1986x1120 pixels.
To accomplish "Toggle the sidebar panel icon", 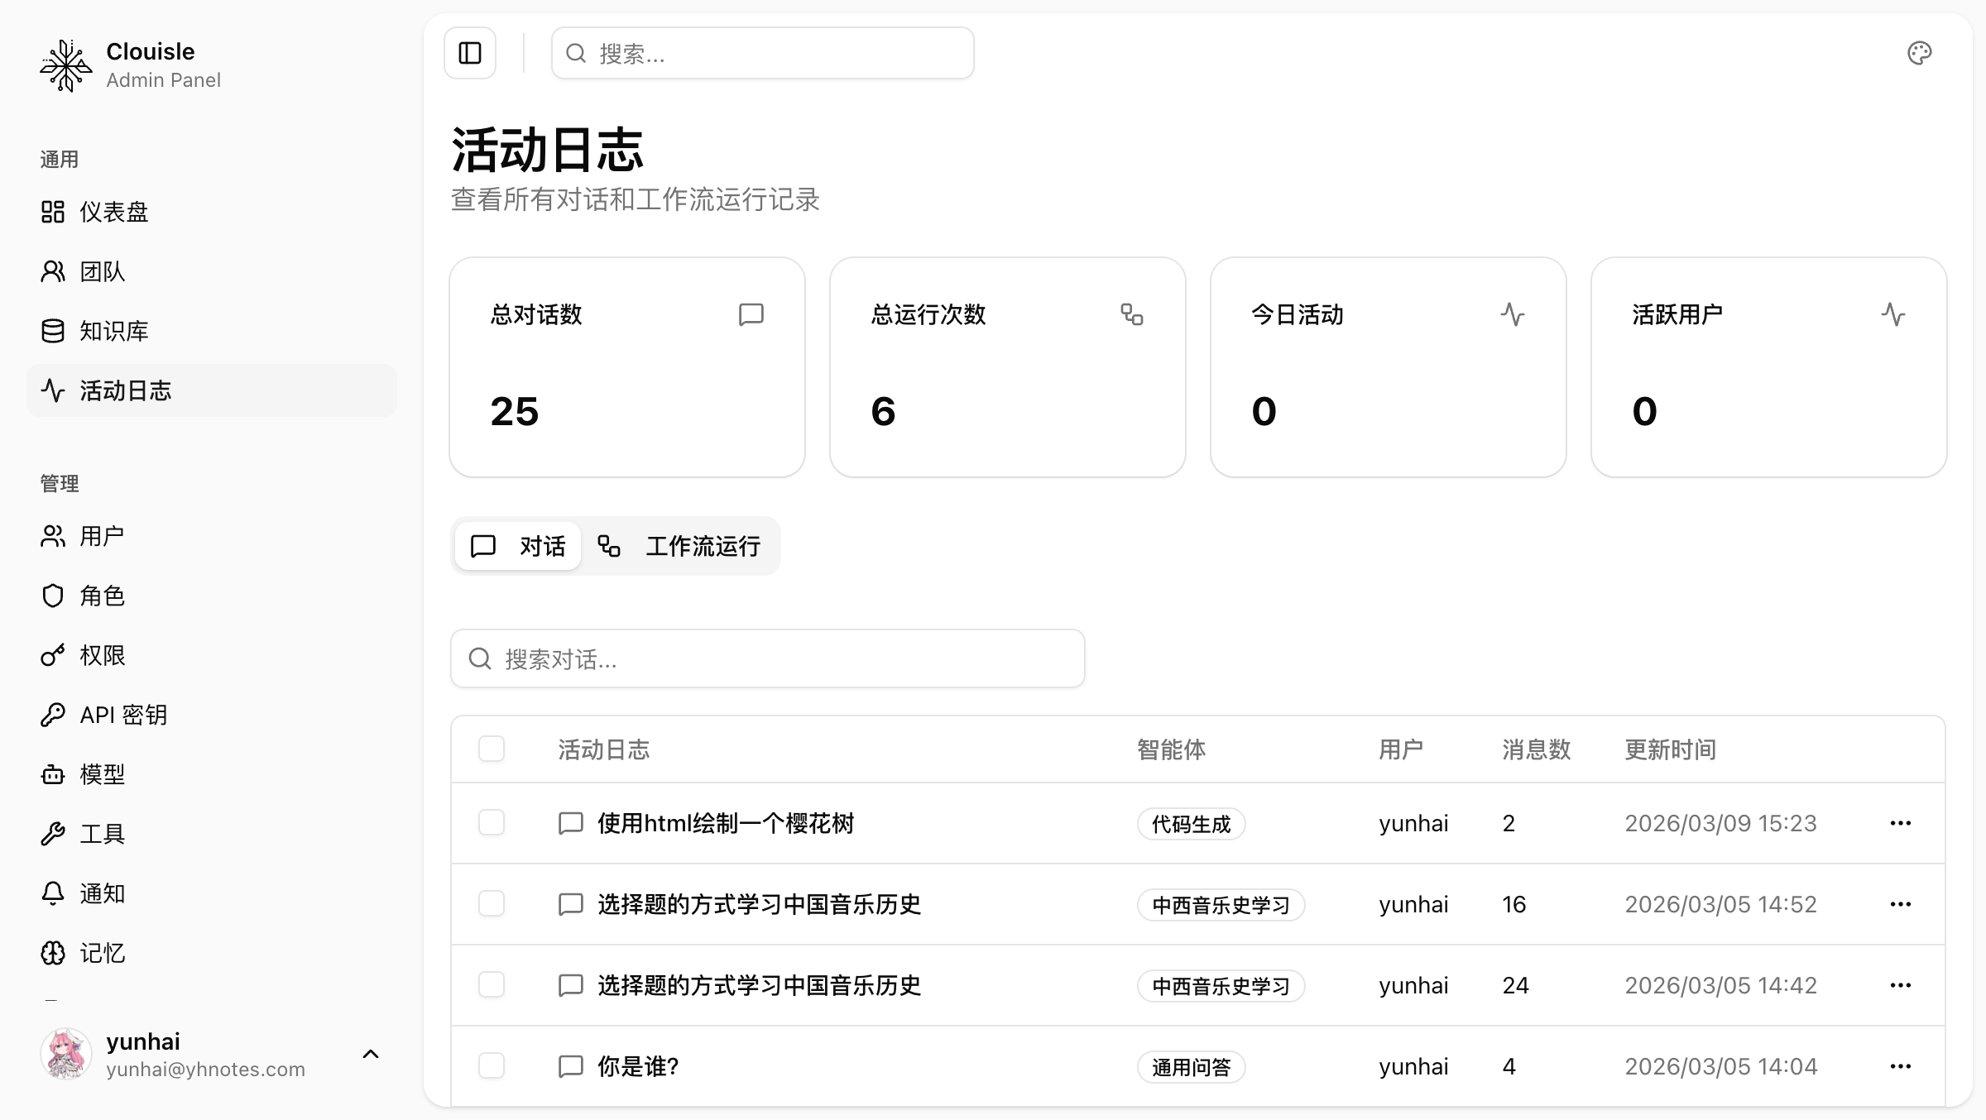I will click(470, 53).
